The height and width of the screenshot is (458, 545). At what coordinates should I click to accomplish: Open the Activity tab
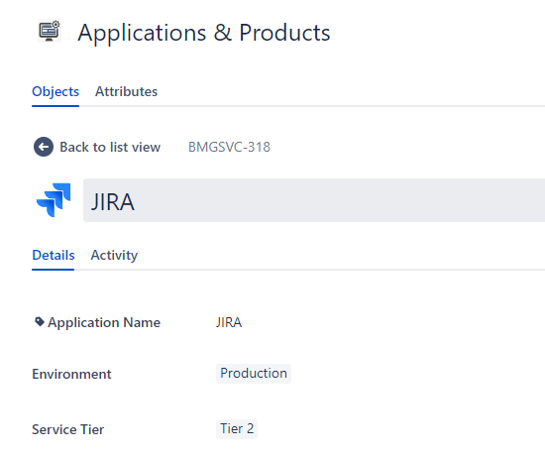click(114, 255)
